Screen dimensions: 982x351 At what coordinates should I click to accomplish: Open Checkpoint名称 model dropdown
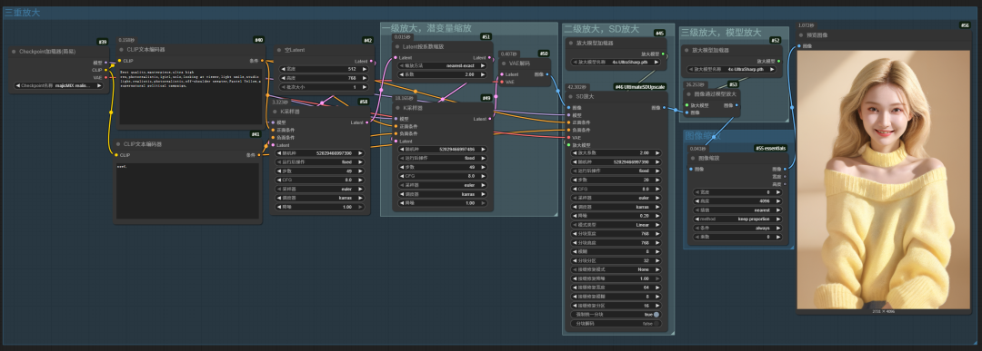(x=59, y=85)
